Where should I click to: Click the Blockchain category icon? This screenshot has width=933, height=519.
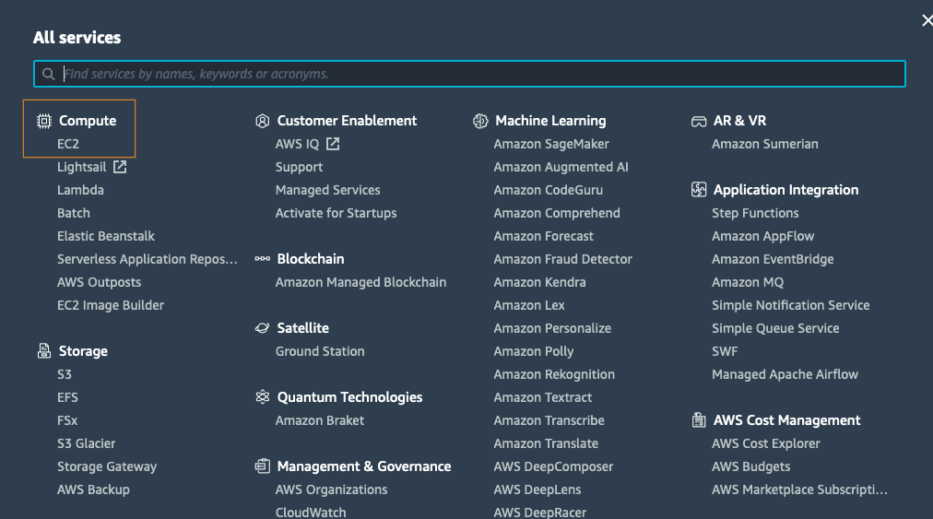(x=262, y=259)
